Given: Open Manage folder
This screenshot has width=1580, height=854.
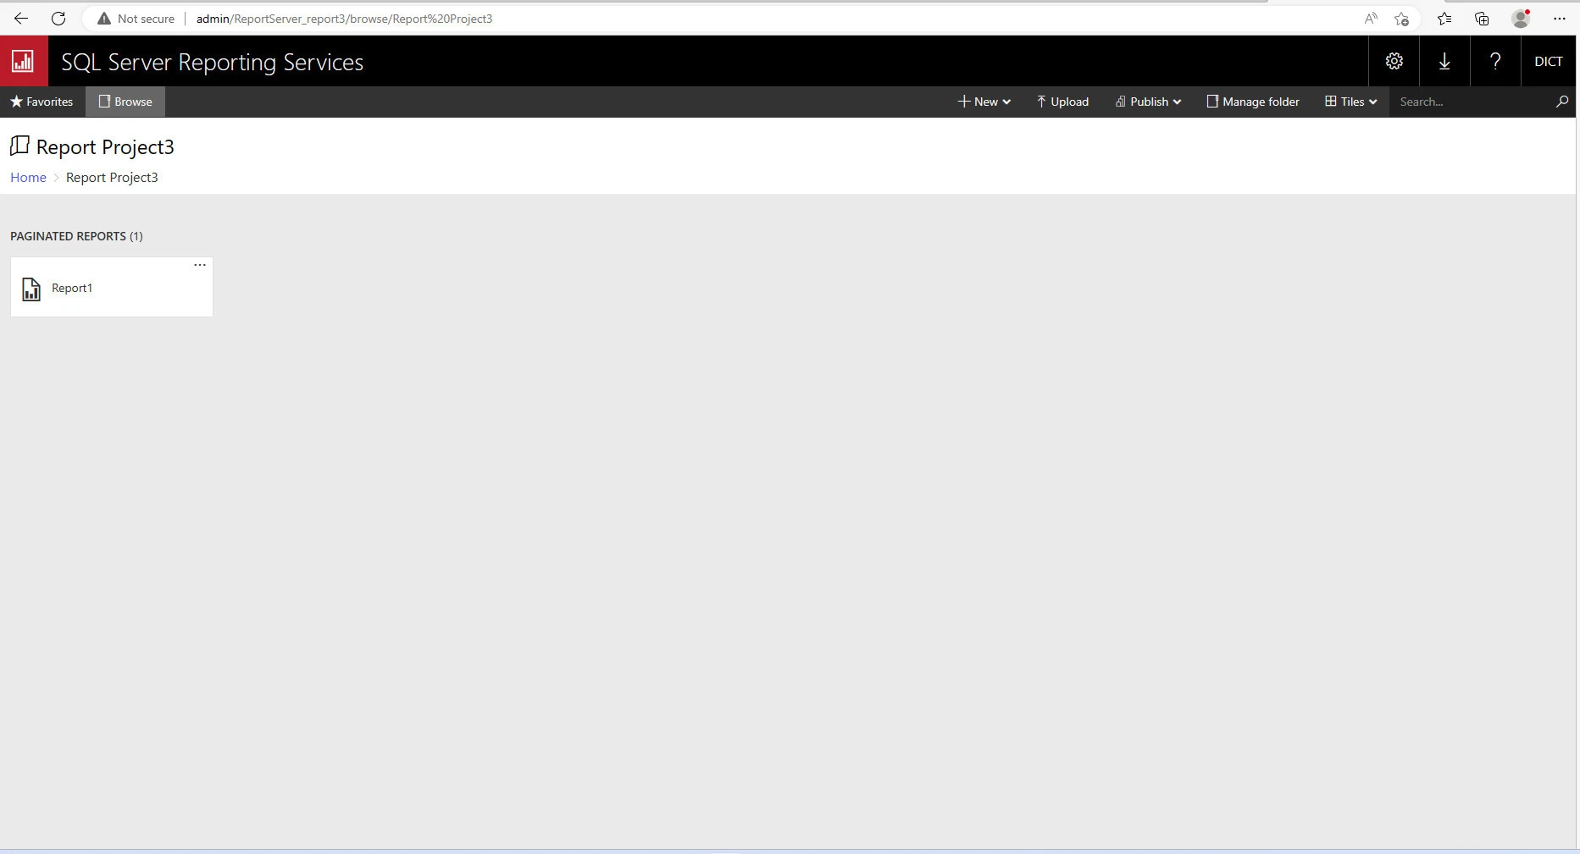Looking at the screenshot, I should pyautogui.click(x=1253, y=102).
